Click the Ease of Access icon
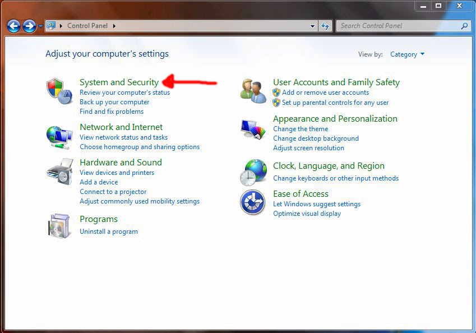476x333 pixels. pos(252,202)
